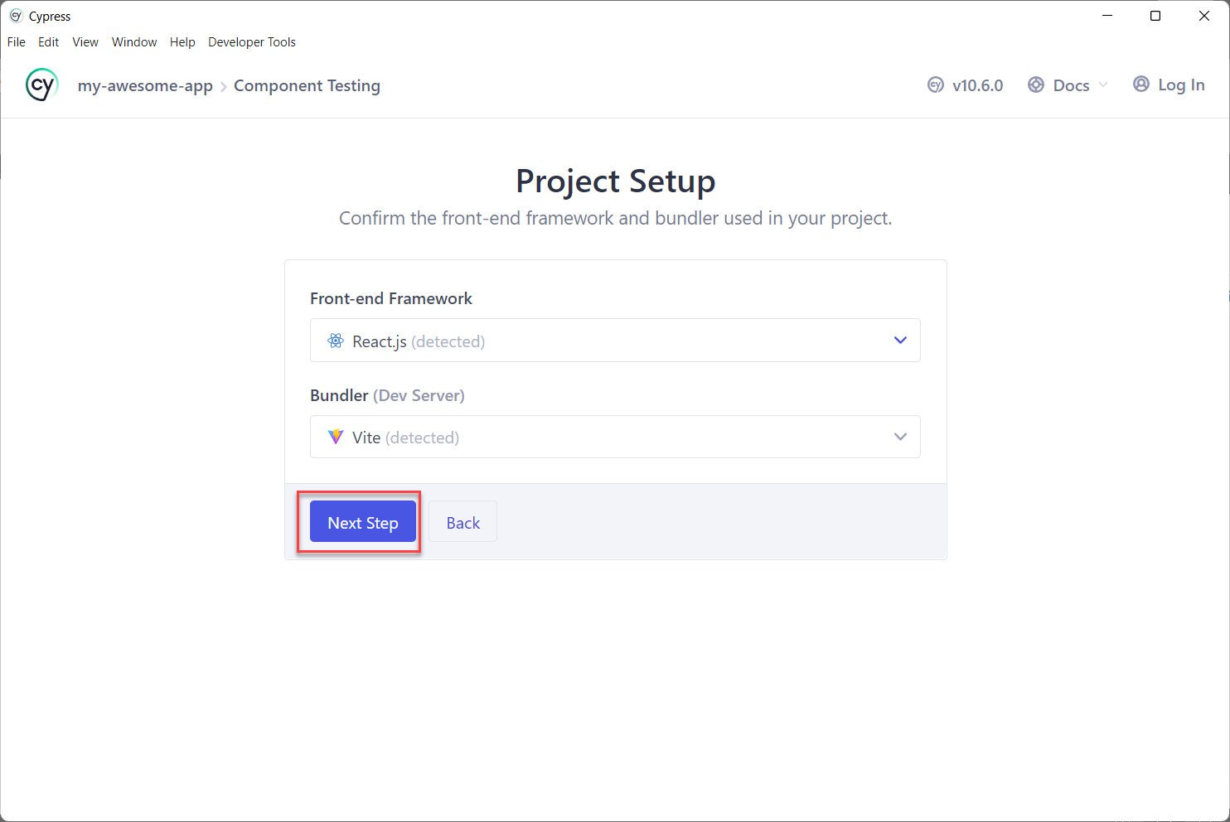Open the File menu
This screenshot has width=1230, height=822.
click(x=17, y=42)
